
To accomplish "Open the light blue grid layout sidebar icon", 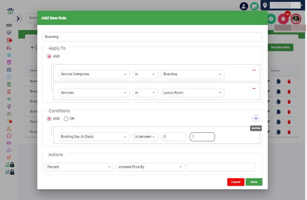I will (9, 77).
